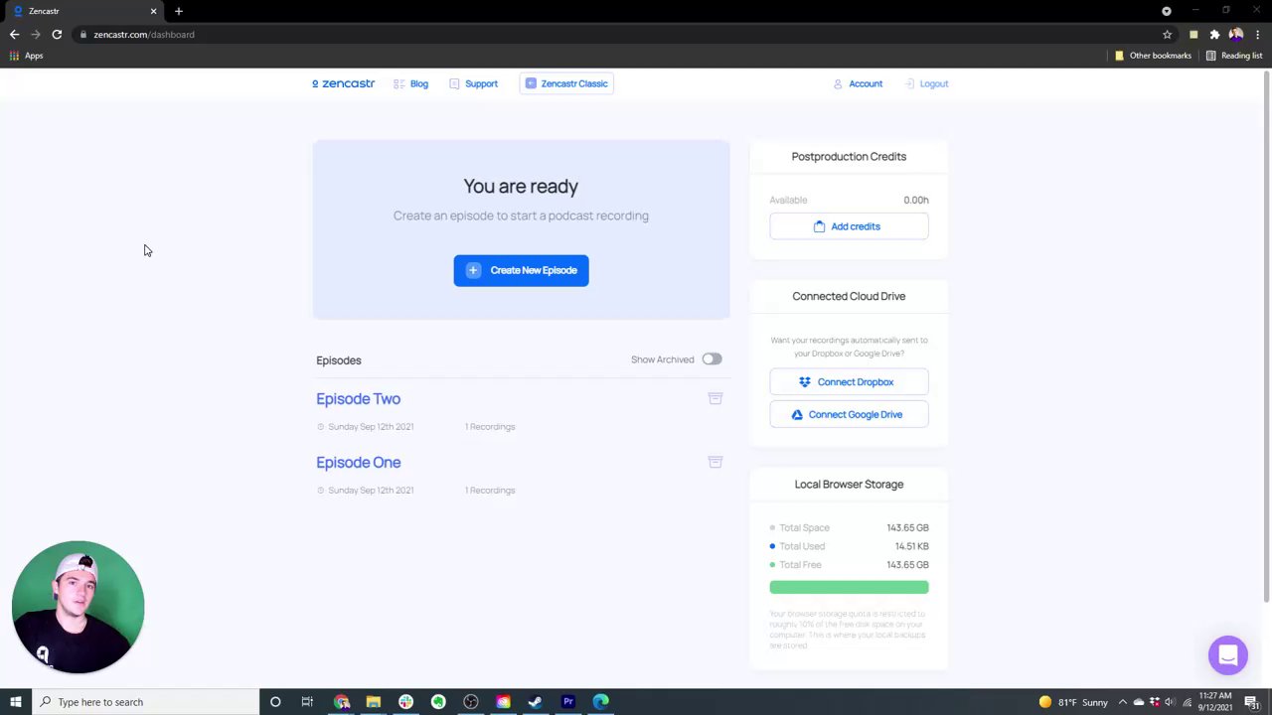Select the Zencastr browser tab
Viewport: 1272px width, 715px height.
click(83, 11)
